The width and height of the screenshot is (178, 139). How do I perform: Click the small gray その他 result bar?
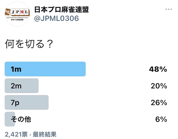[x=10, y=119]
